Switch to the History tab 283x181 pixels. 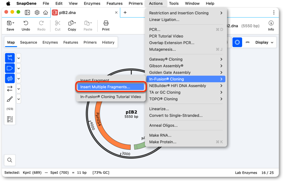[x=108, y=42]
